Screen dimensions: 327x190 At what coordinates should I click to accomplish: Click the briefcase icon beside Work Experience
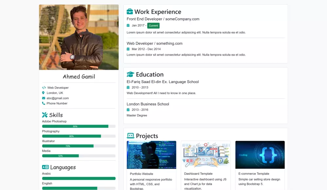click(129, 11)
